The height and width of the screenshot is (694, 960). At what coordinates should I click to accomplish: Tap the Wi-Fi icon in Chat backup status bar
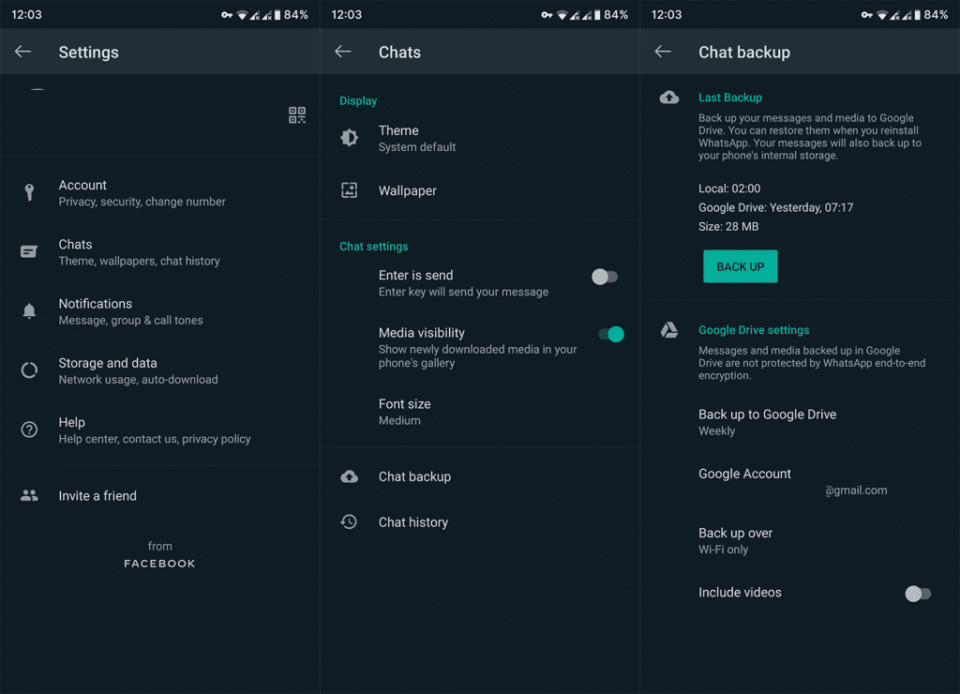click(881, 15)
